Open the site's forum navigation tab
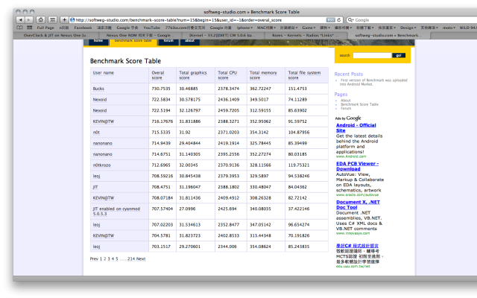Viewport: 477px width, 298px height. coord(168,42)
